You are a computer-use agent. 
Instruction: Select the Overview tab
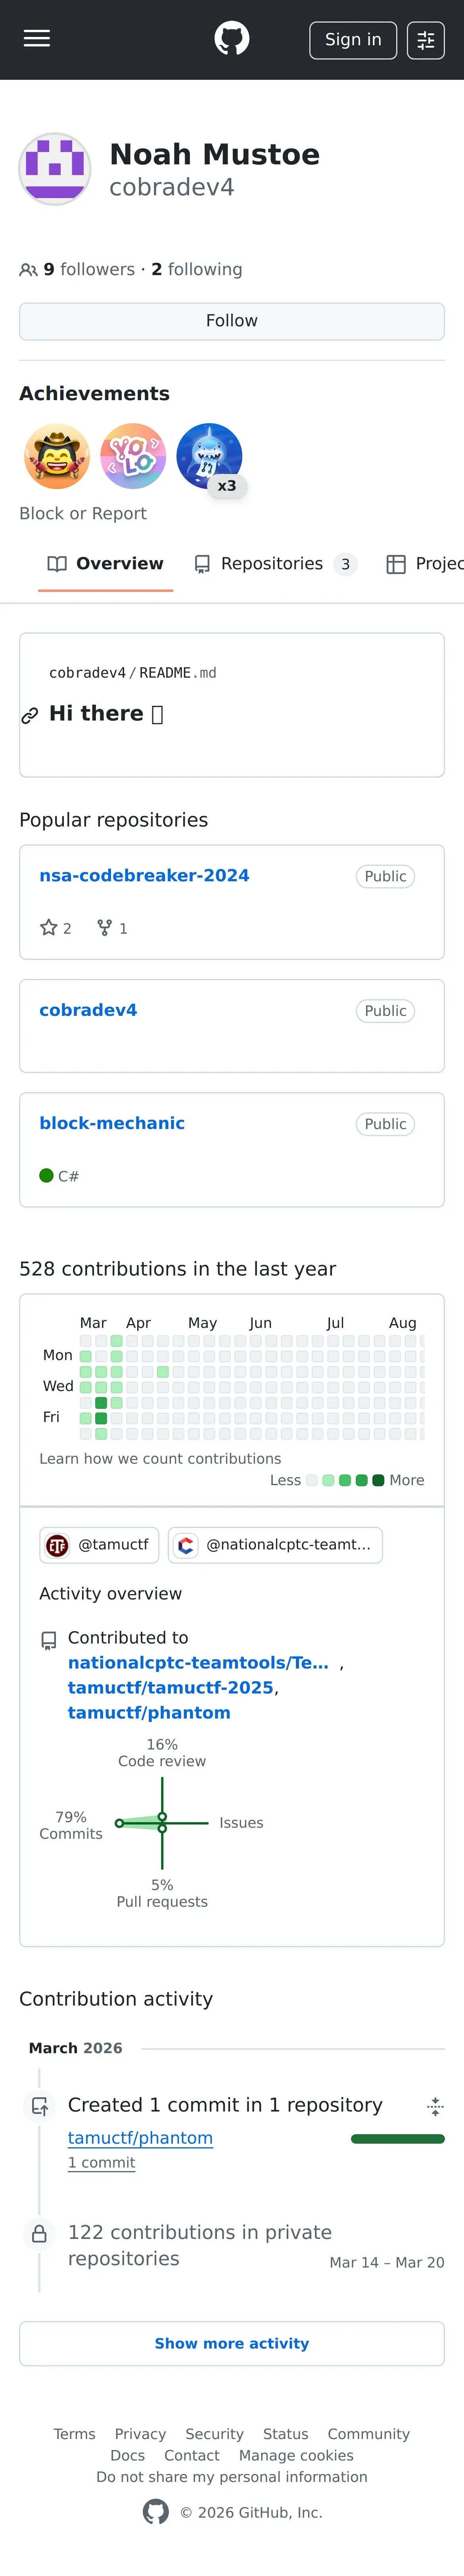pyautogui.click(x=106, y=564)
